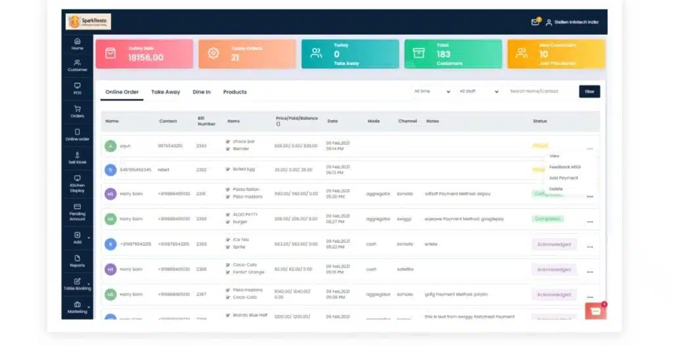Open Kitchen Display from the sidebar
Viewport: 673px width, 346px height.
pyautogui.click(x=78, y=184)
